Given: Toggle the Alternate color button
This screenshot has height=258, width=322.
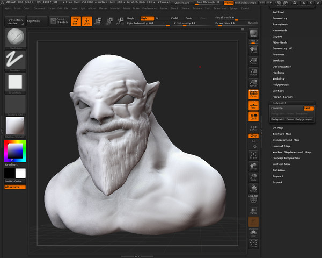Looking at the screenshot, I should point(15,187).
